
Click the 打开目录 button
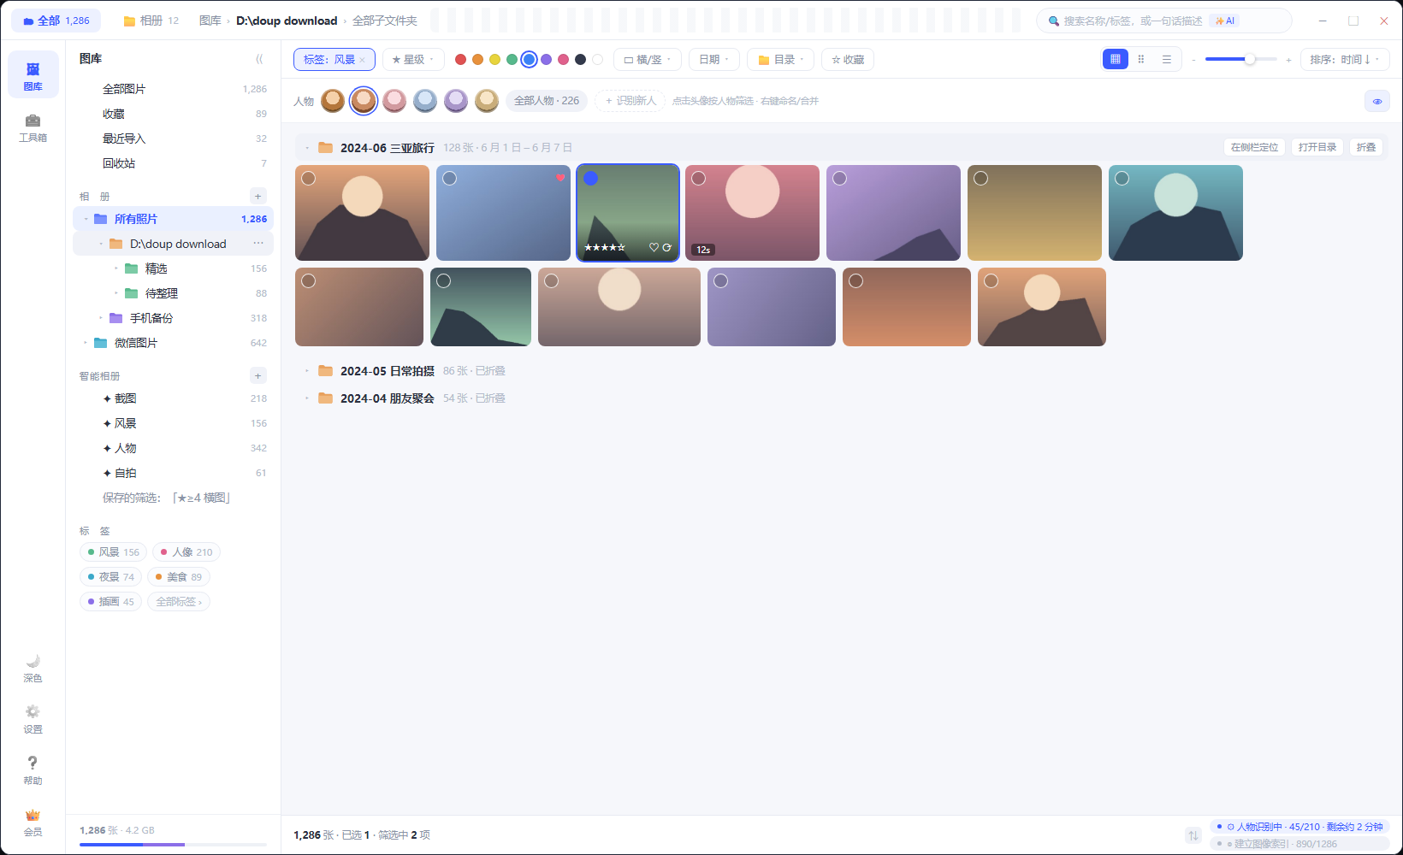click(1317, 147)
